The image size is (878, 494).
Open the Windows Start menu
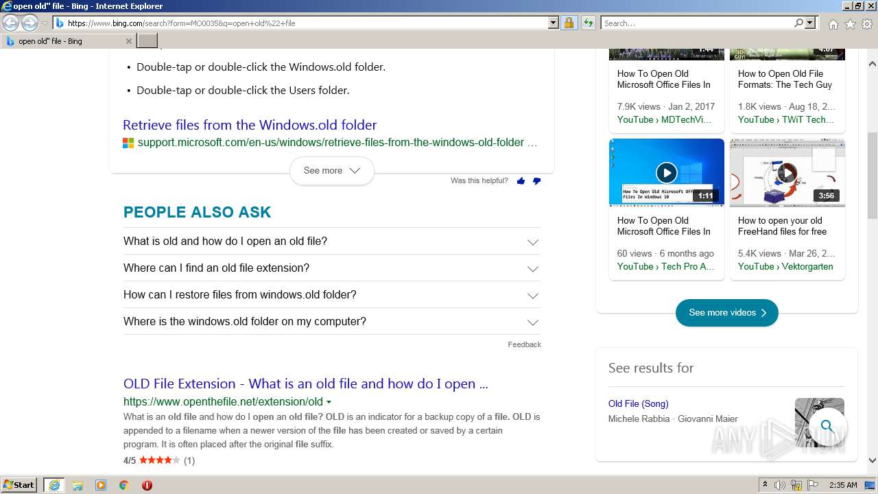click(x=19, y=485)
